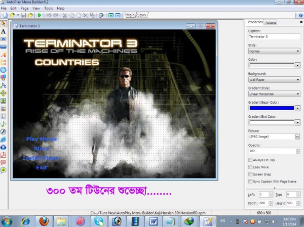Open Firefox from the taskbar

click(x=44, y=221)
